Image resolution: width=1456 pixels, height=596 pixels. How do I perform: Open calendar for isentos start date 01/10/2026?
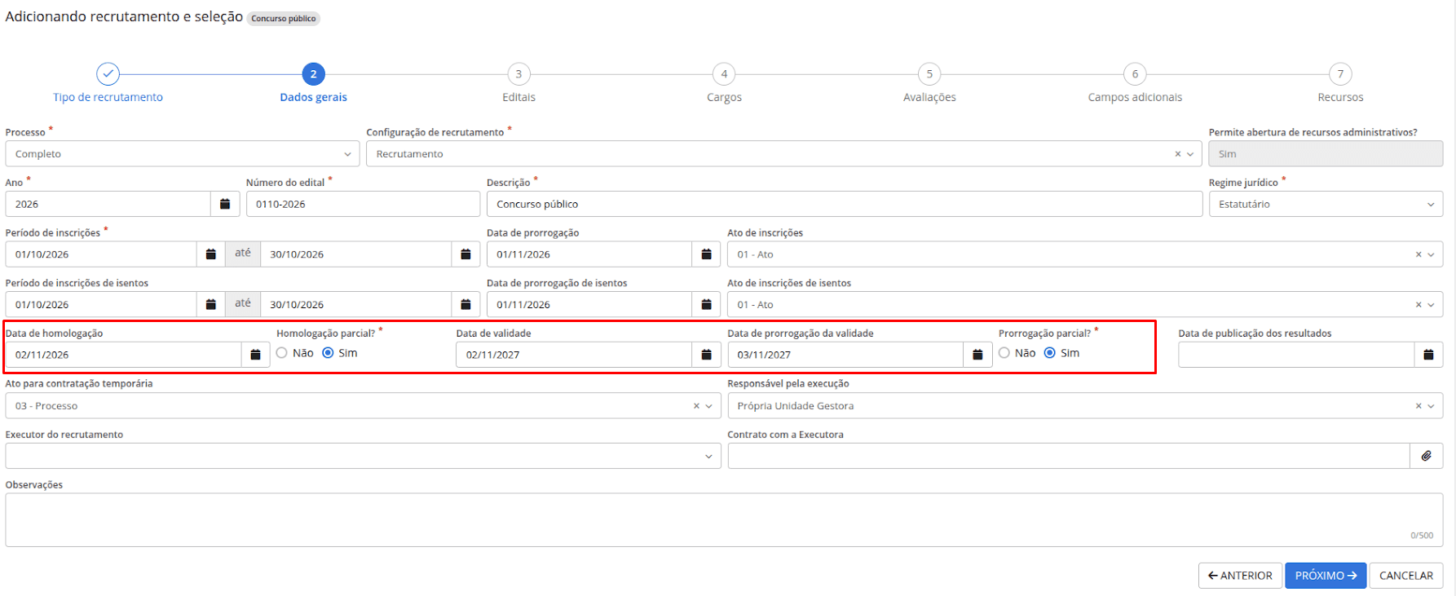coord(210,304)
